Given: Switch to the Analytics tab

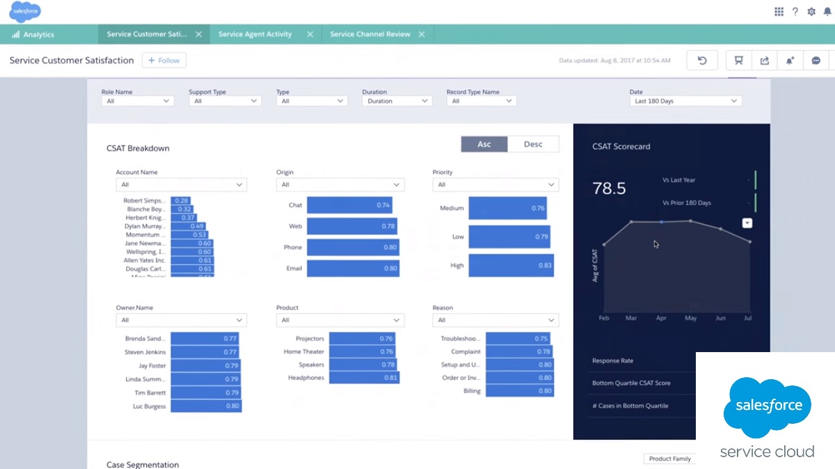Looking at the screenshot, I should (x=38, y=34).
